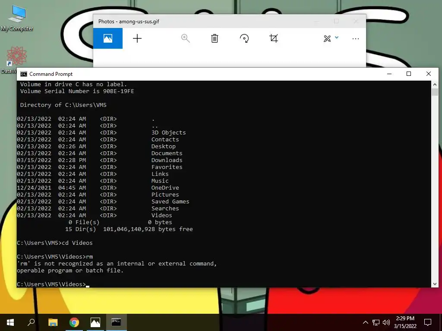
Task: Launch File Explorer from taskbar
Action: [x=53, y=322]
